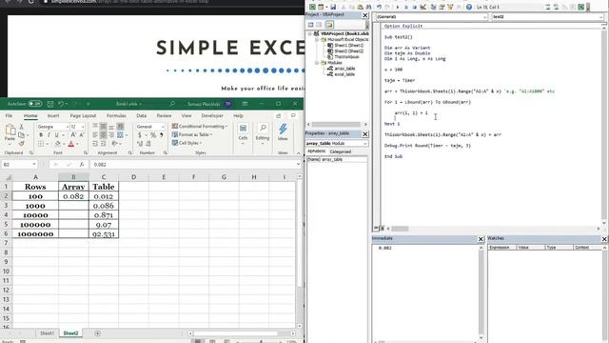Click the red font color A icon
Viewport: 609px width, 343px height.
tap(71, 144)
